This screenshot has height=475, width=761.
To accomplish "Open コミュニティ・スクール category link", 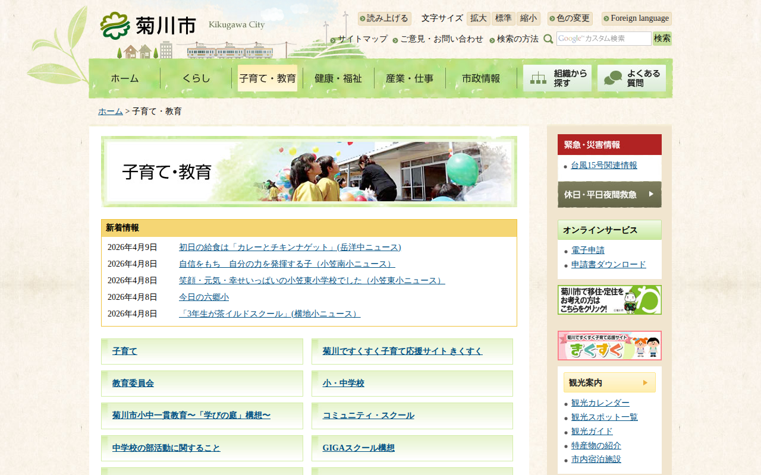I will pos(369,416).
